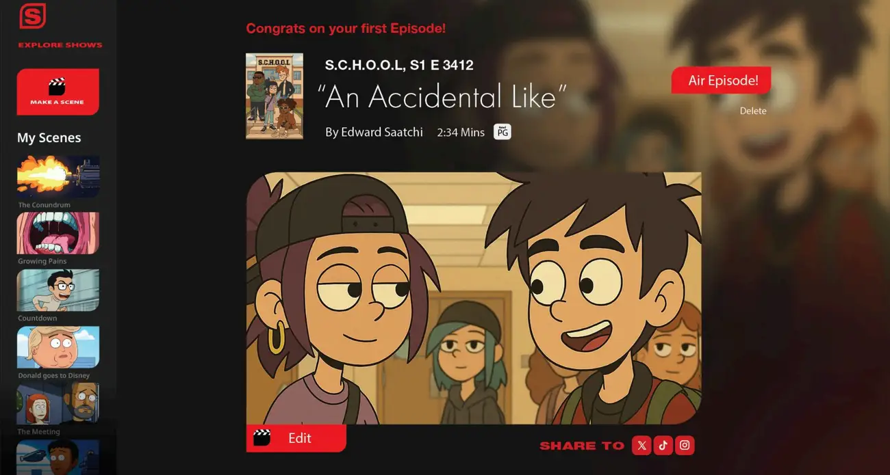Viewport: 890px width, 475px height.
Task: Select The Meeting scene thumbnail
Action: (58, 403)
